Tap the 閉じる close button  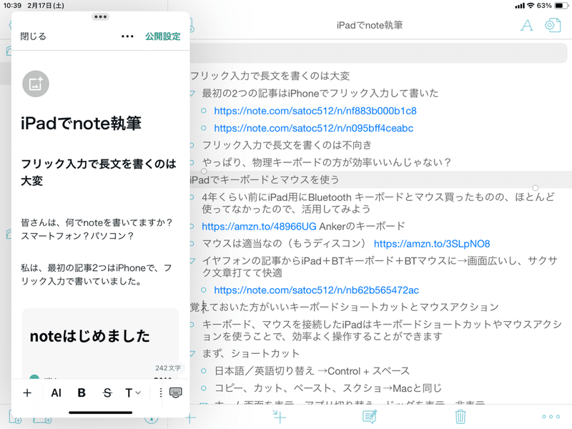point(33,36)
